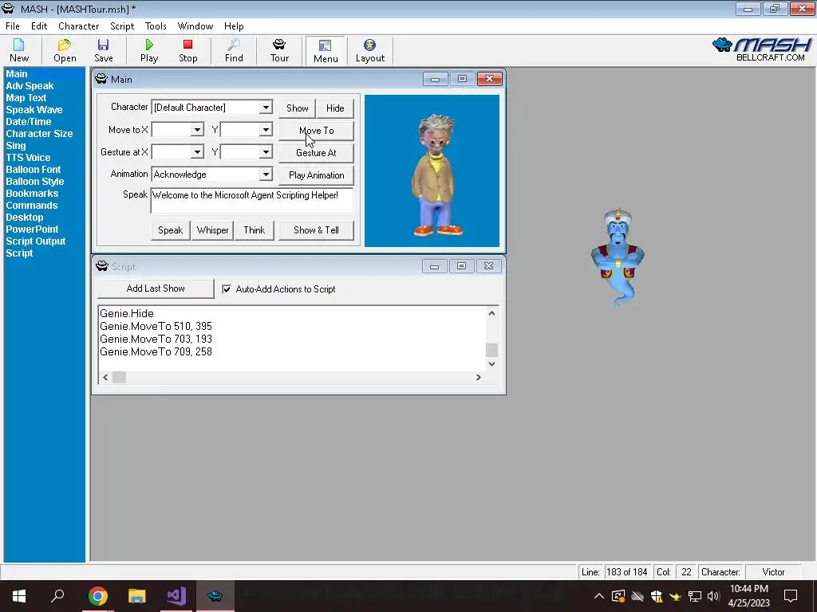Click into the Speak text field

251,201
